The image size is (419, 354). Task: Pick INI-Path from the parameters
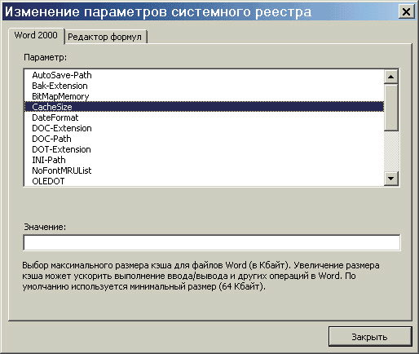click(x=204, y=160)
